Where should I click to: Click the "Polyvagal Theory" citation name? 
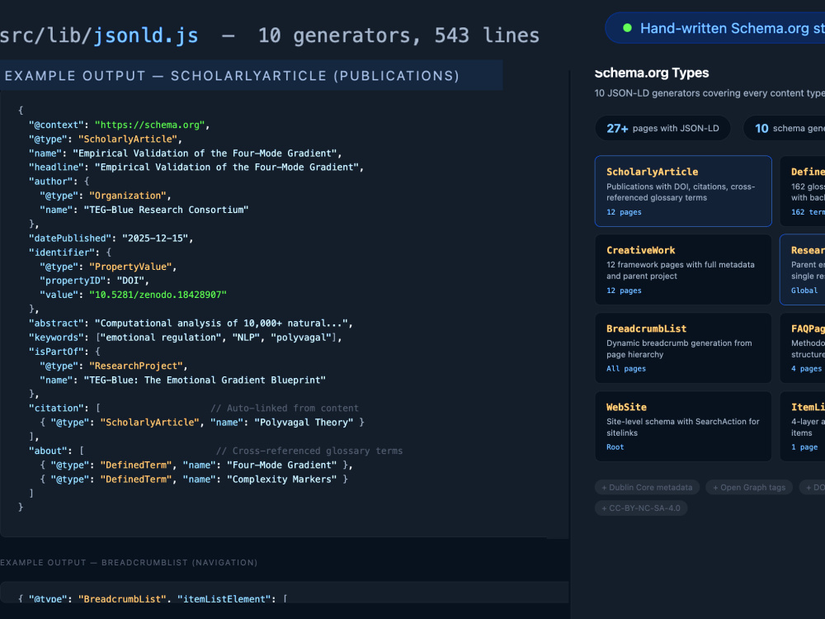click(x=304, y=422)
